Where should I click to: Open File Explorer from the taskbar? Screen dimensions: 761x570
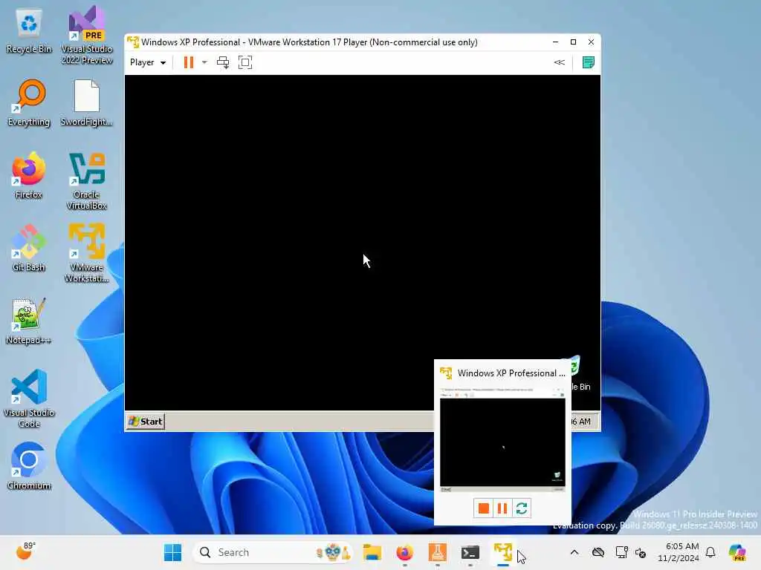(372, 552)
